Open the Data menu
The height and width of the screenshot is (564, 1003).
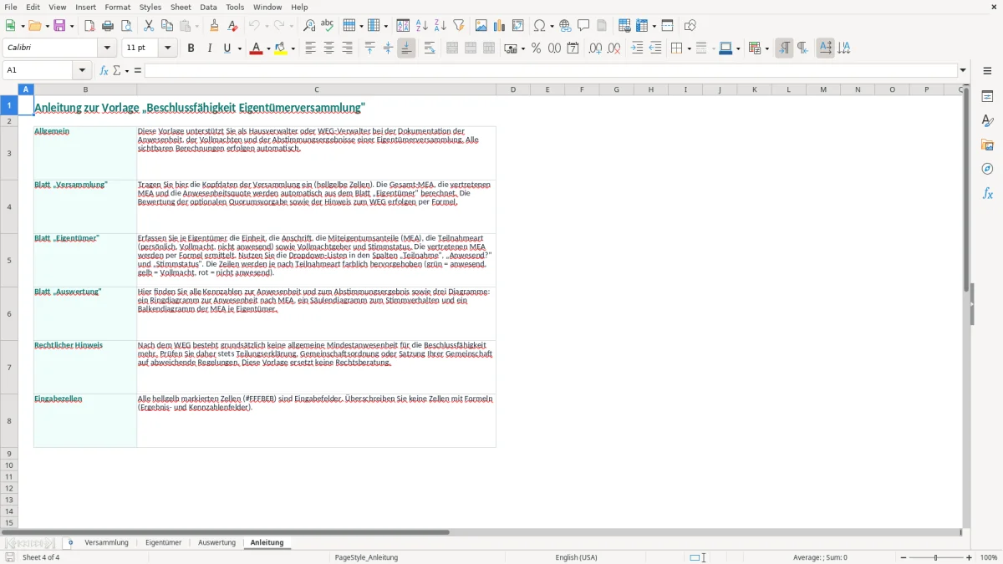click(208, 7)
